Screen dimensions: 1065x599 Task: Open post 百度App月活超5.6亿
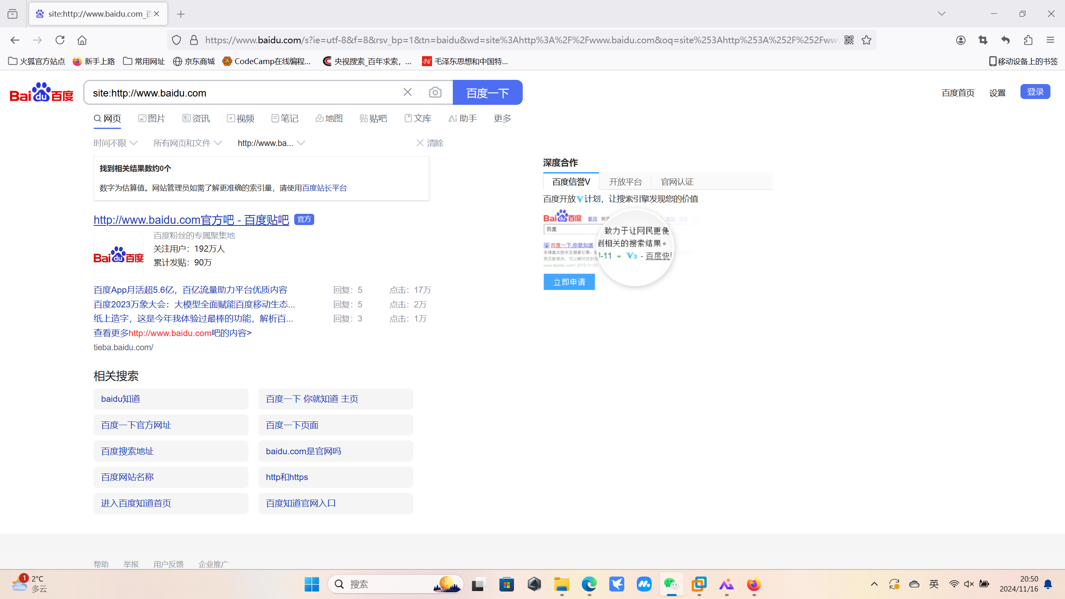click(190, 290)
